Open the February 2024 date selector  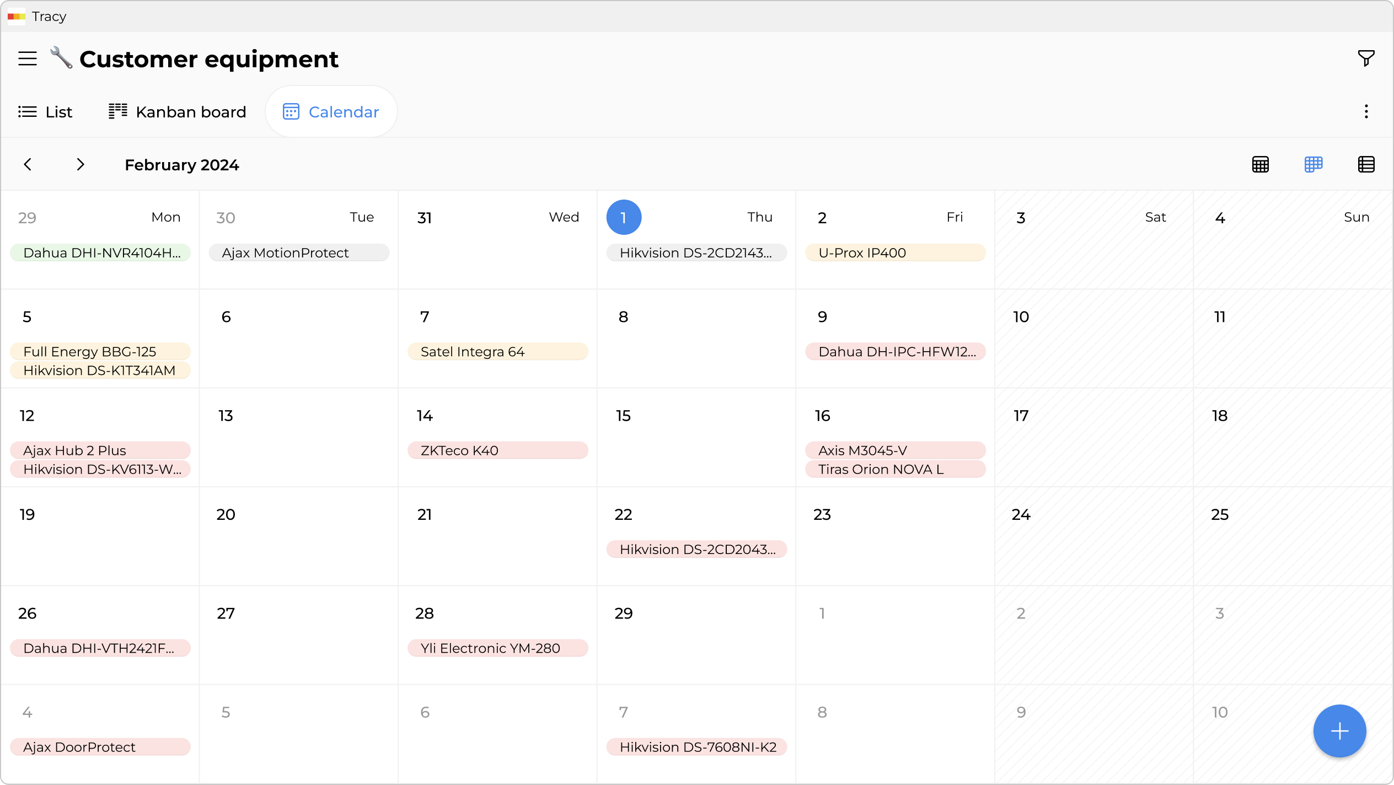[x=182, y=164]
